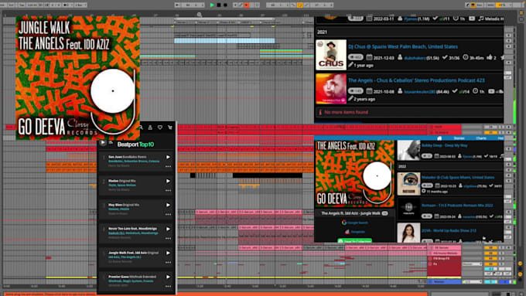Screen dimensions: 526x296
Task: Open the Songstats link under Jungle Walk
Action: click(355, 232)
